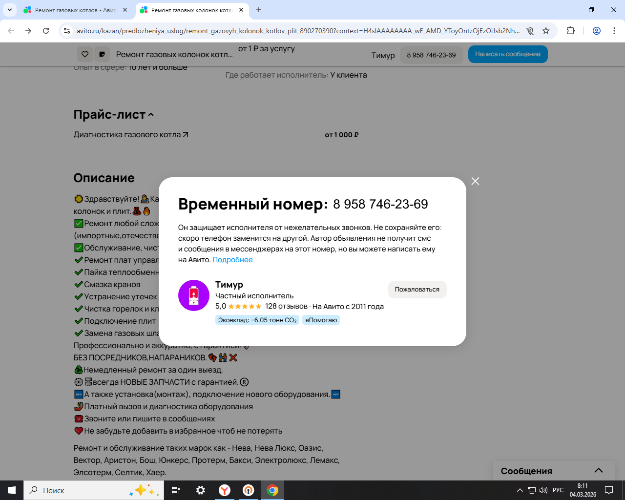Open Chrome three-dot menu
Image resolution: width=625 pixels, height=500 pixels.
tap(614, 31)
